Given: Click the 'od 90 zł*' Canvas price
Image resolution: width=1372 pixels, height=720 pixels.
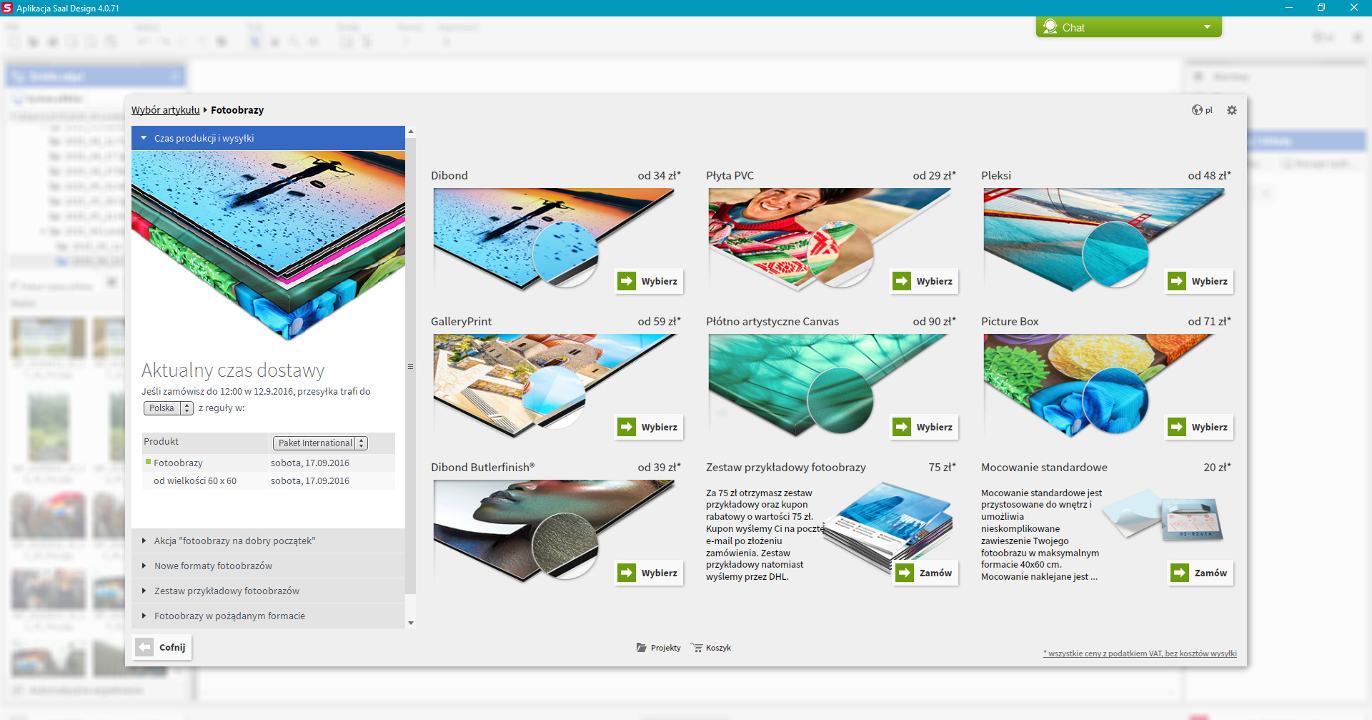Looking at the screenshot, I should pyautogui.click(x=934, y=321).
